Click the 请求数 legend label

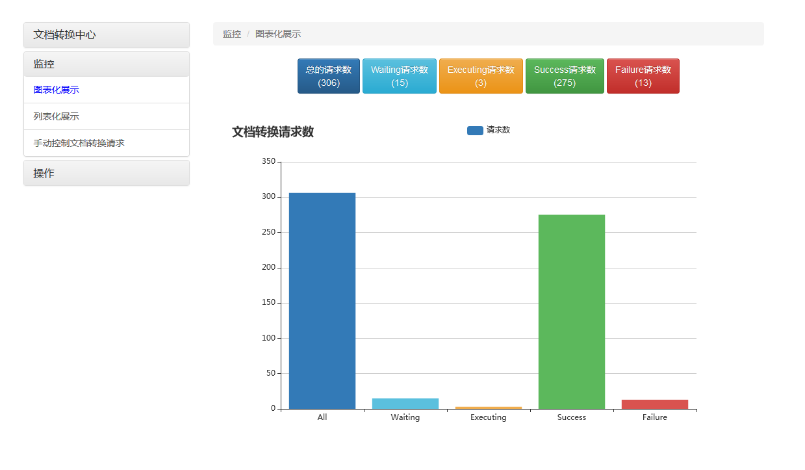(x=498, y=130)
